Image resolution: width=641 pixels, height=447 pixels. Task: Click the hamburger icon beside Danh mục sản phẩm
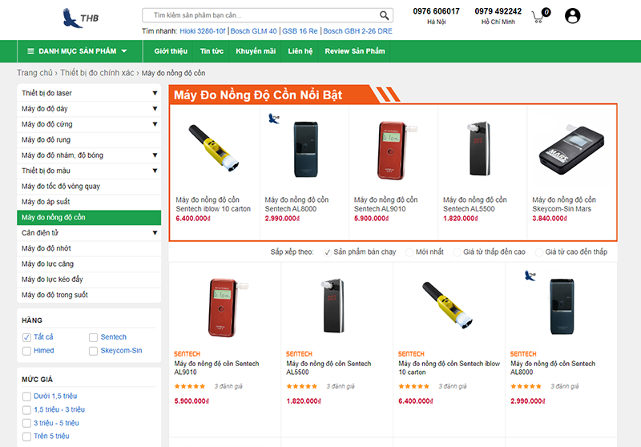pyautogui.click(x=30, y=51)
